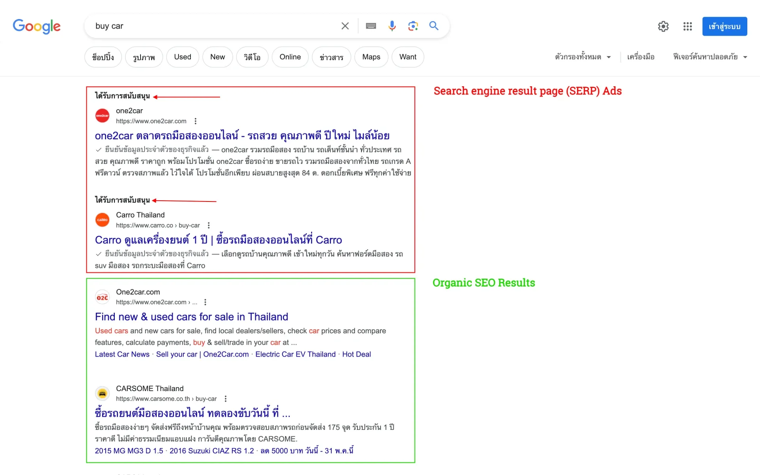Click the Google logo

36,26
